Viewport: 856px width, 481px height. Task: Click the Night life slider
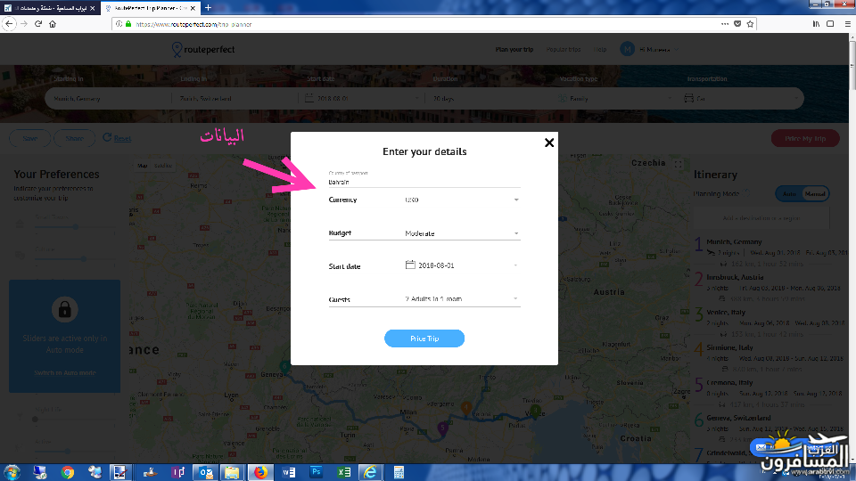click(x=74, y=420)
